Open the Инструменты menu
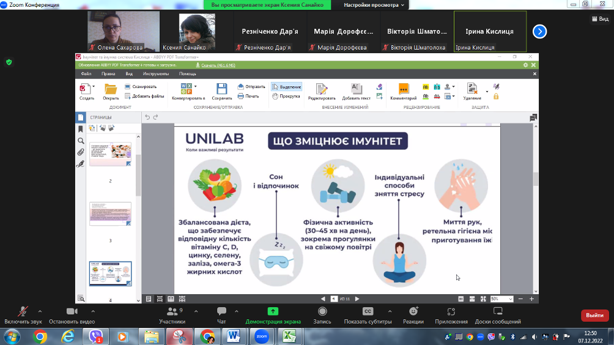614x345 pixels. tap(156, 73)
